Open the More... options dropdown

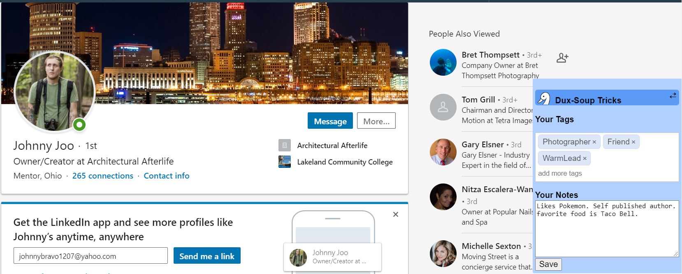pyautogui.click(x=376, y=121)
